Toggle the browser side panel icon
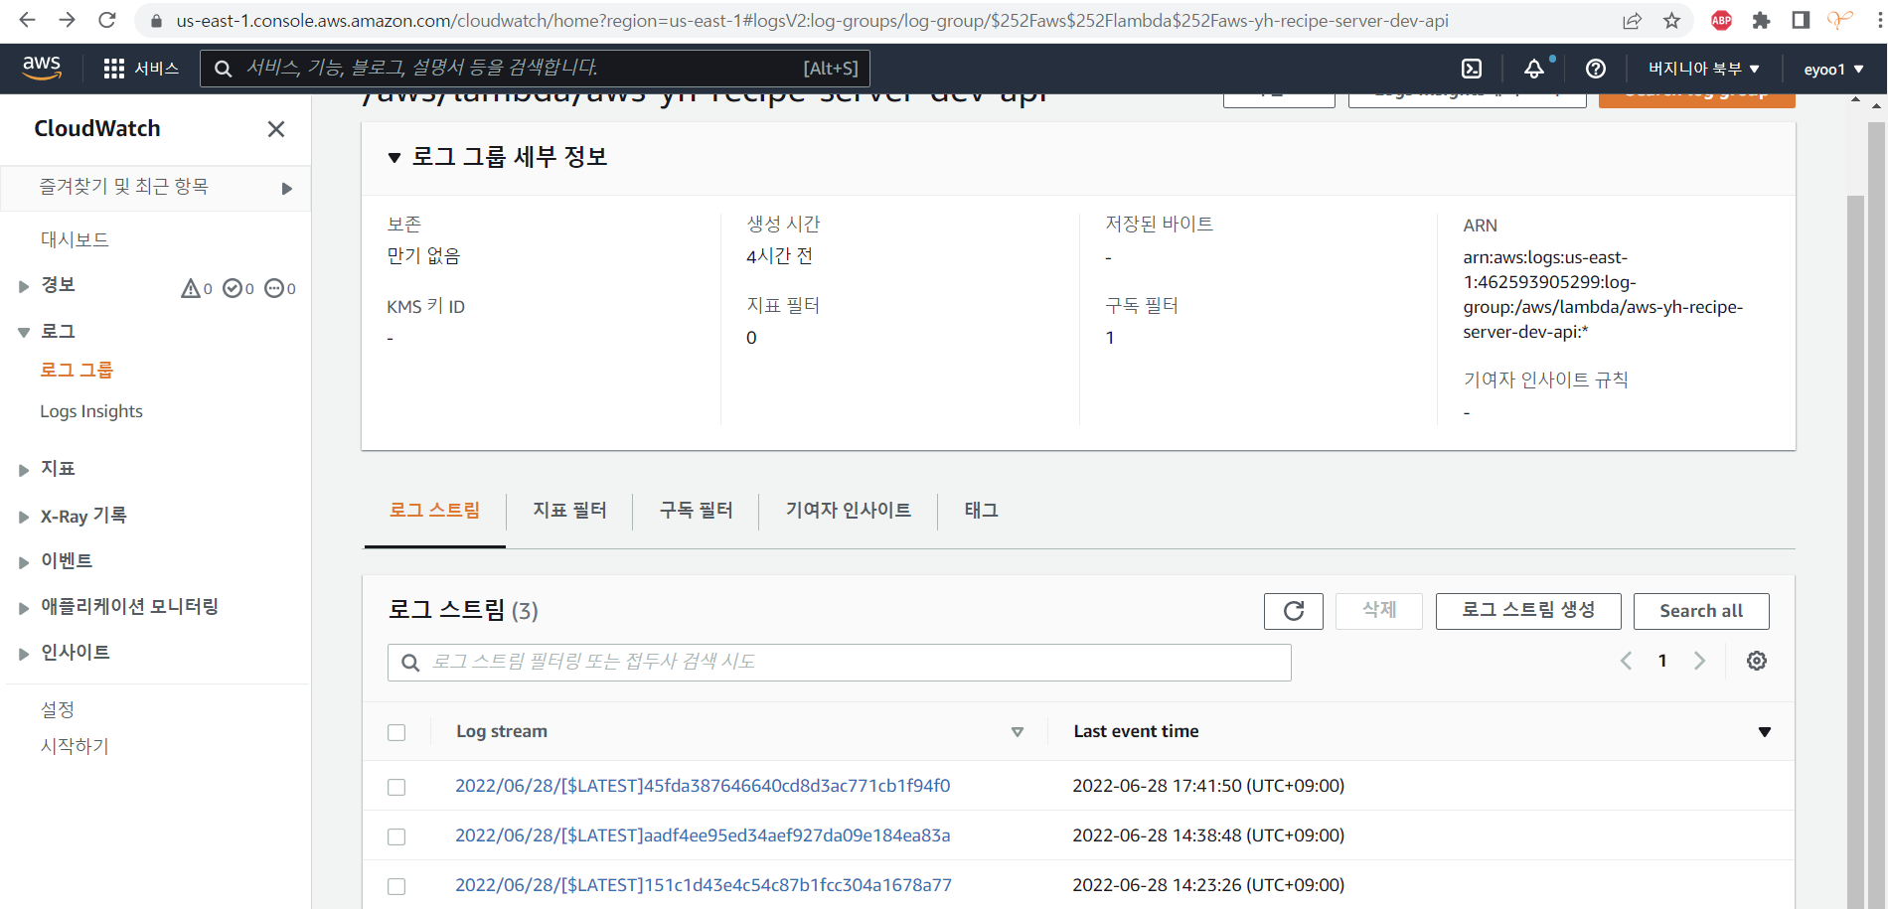The image size is (1888, 909). point(1801,21)
